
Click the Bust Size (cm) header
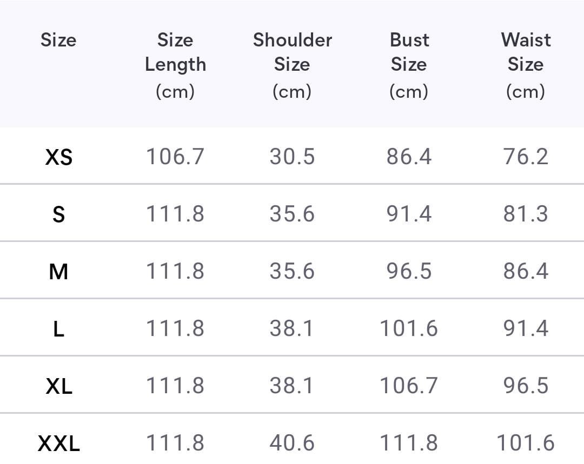point(409,65)
